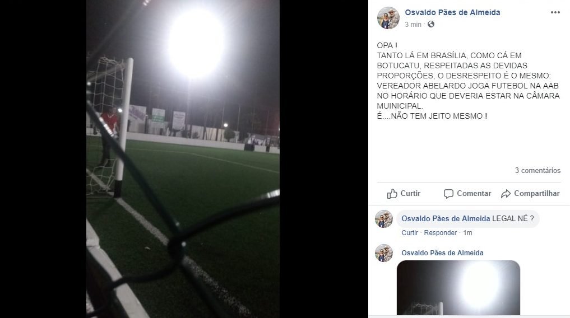Viewport: 570px width, 318px height.
Task: Reply to comment using Responder
Action: click(440, 233)
